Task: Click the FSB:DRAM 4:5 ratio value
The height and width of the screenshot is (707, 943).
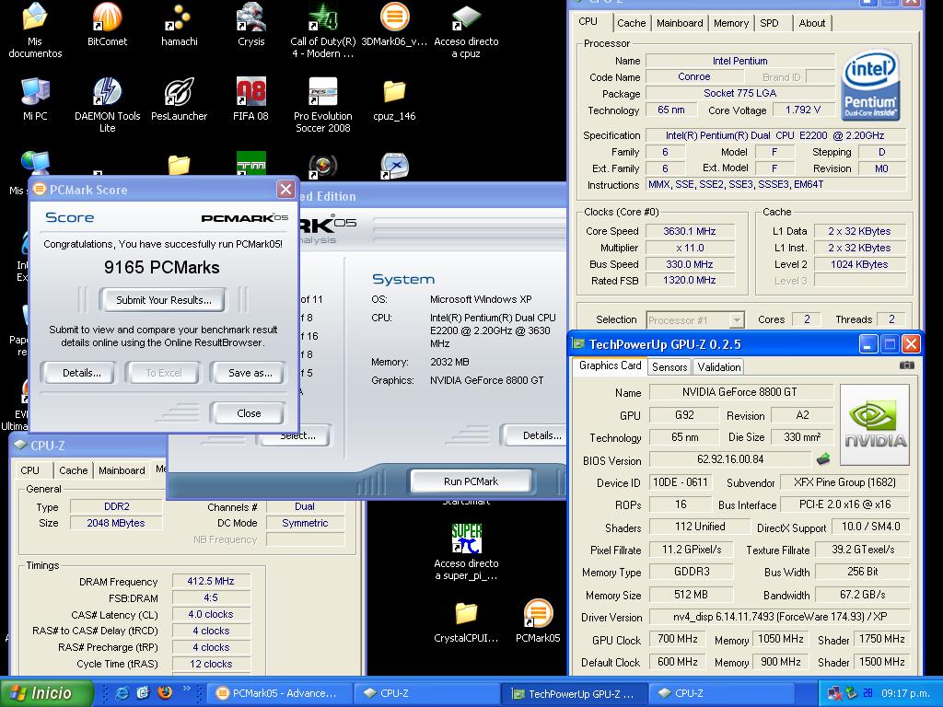Action: click(211, 597)
